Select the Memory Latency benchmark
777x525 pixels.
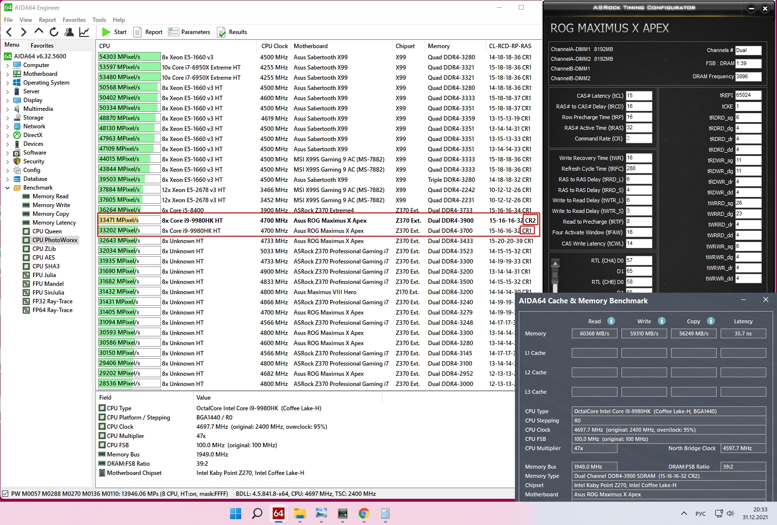[54, 223]
